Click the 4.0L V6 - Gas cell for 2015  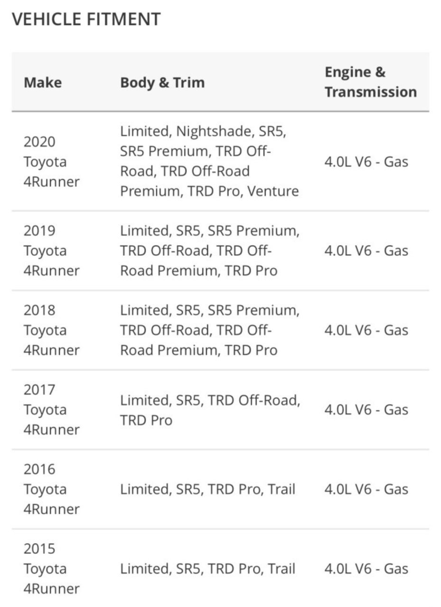pos(366,569)
